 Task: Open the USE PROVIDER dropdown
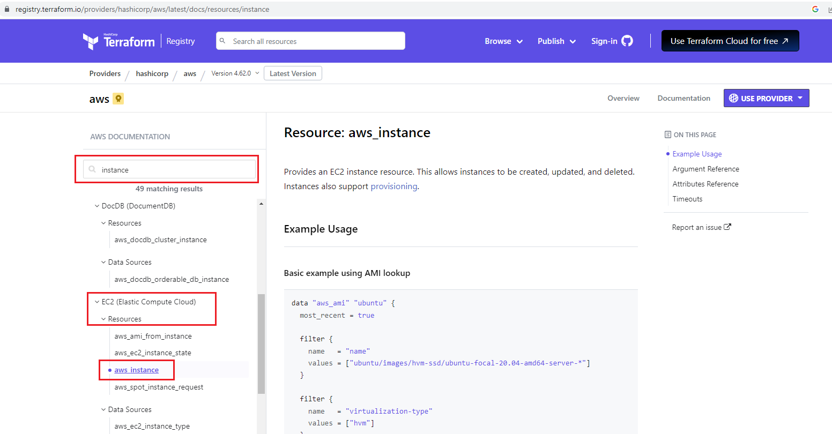pyautogui.click(x=766, y=98)
